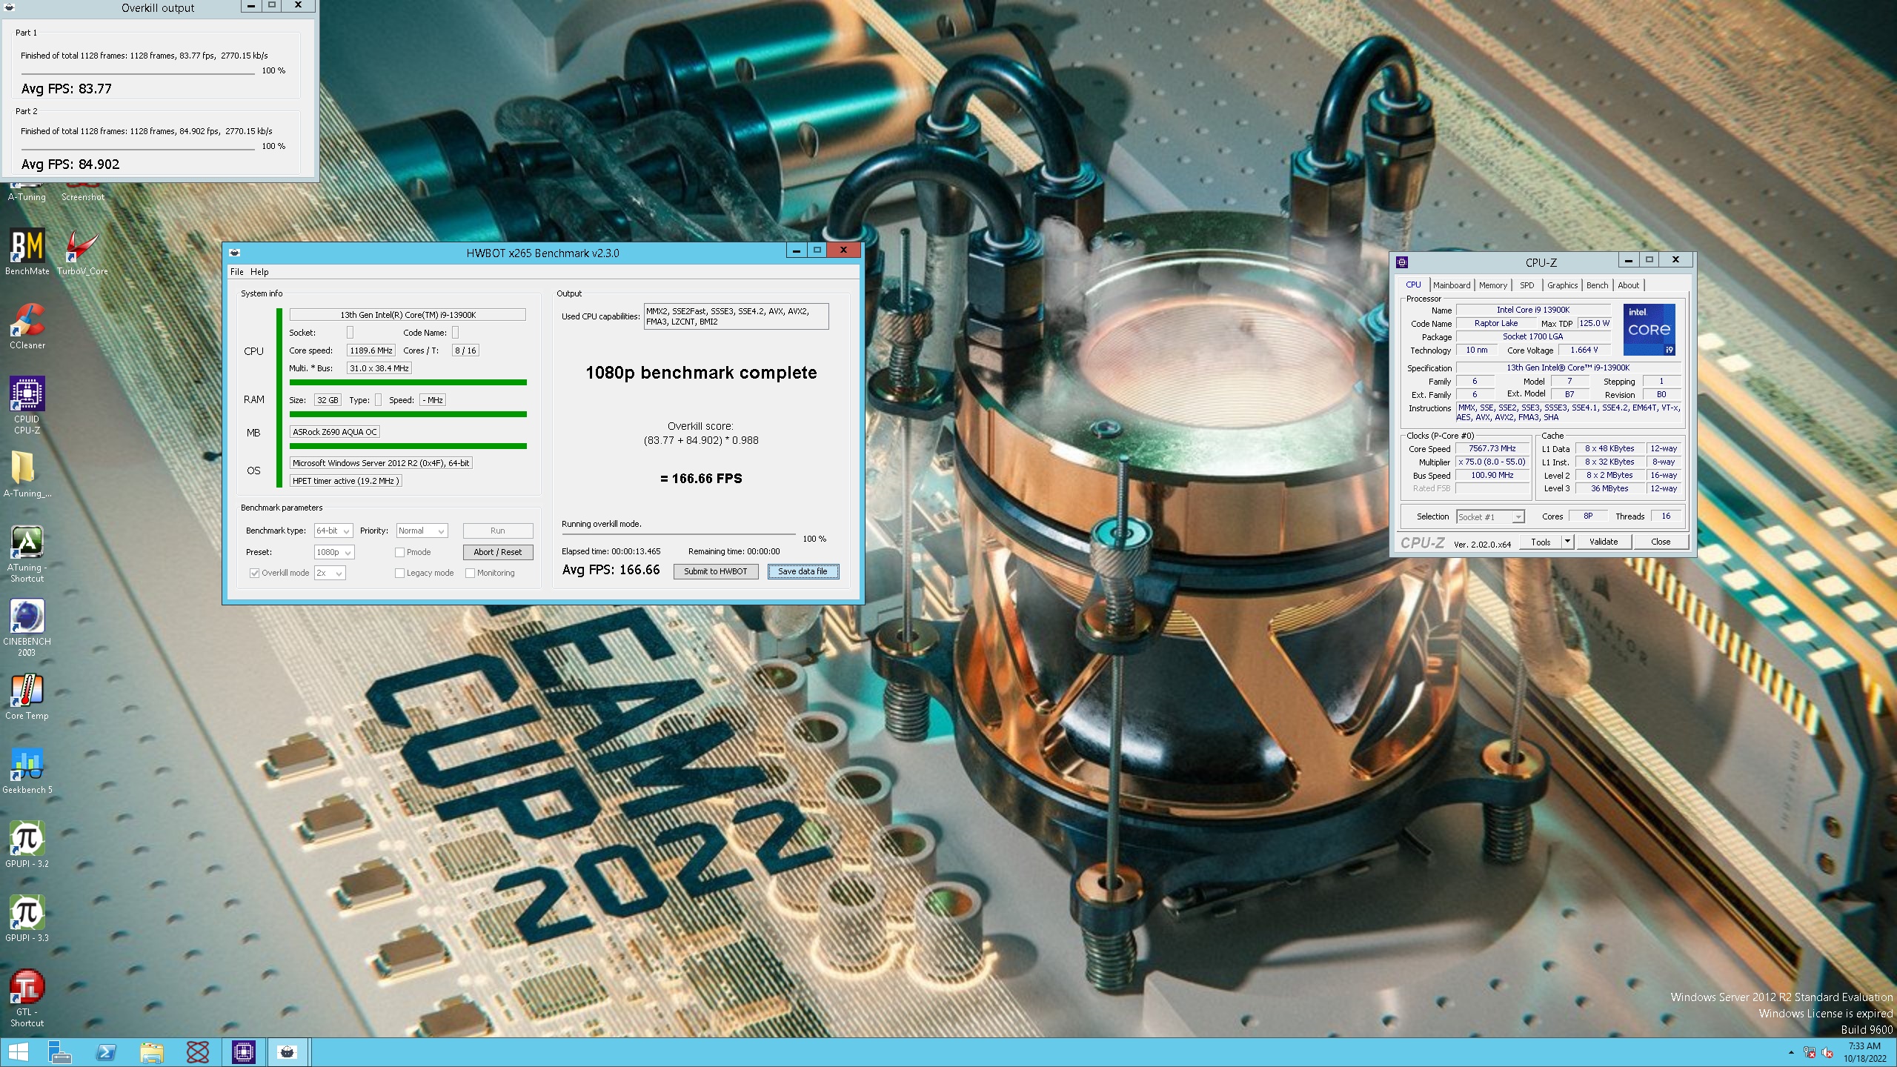Screen dimensions: 1897x1067
Task: Open the A-Tuning_ folder on desktop
Action: [x=27, y=474]
